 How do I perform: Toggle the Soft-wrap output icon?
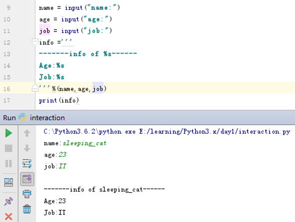27,163
